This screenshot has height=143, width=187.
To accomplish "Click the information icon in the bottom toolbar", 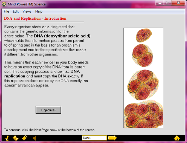I will [x=7, y=138].
